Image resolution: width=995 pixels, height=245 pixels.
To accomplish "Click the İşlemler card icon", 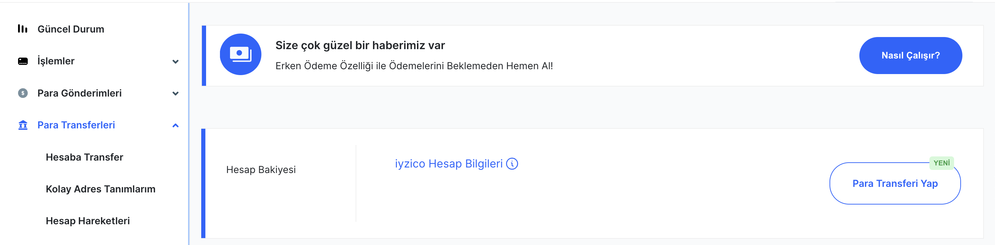I will pyautogui.click(x=23, y=61).
